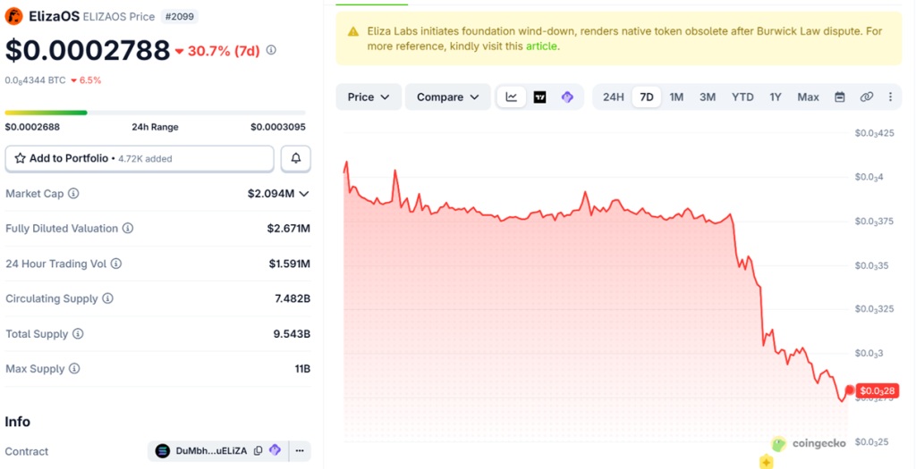Open 24 Hour Trading Vol info icon
This screenshot has width=916, height=469.
point(116,264)
